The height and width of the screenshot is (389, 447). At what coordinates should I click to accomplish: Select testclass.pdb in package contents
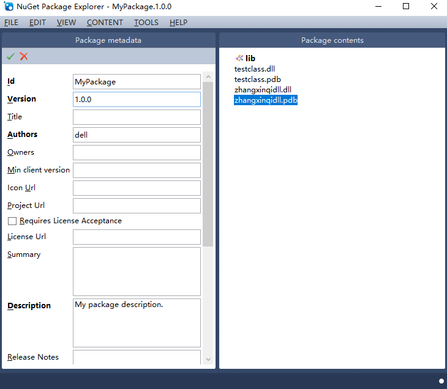pyautogui.click(x=257, y=80)
